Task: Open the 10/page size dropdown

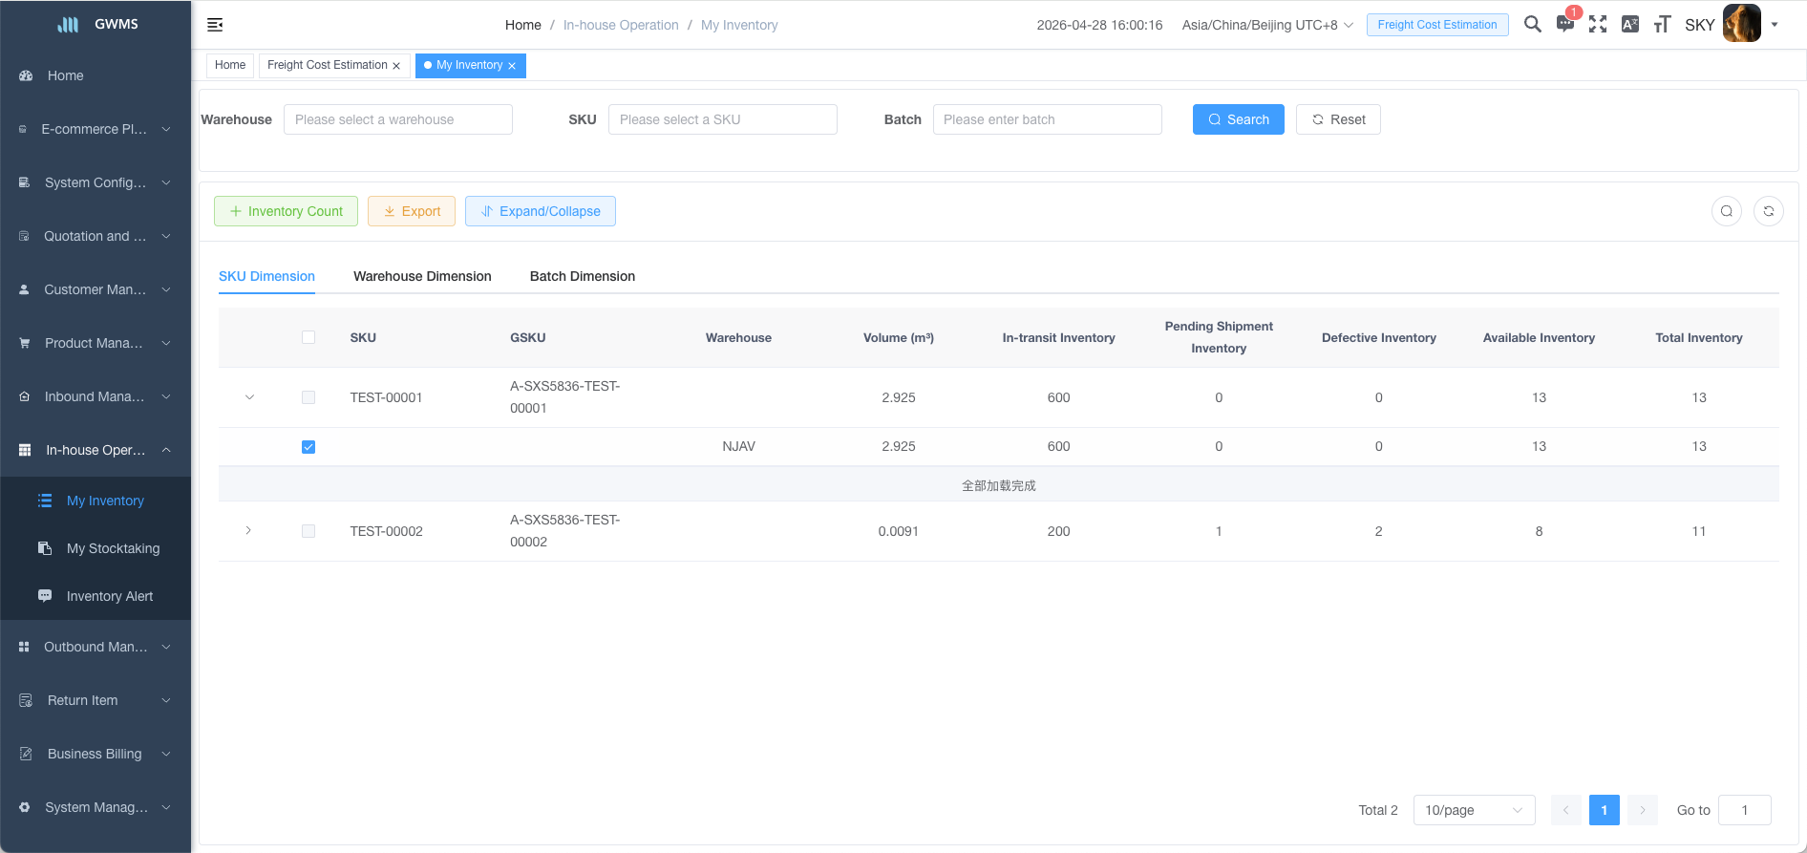Action: 1475,810
